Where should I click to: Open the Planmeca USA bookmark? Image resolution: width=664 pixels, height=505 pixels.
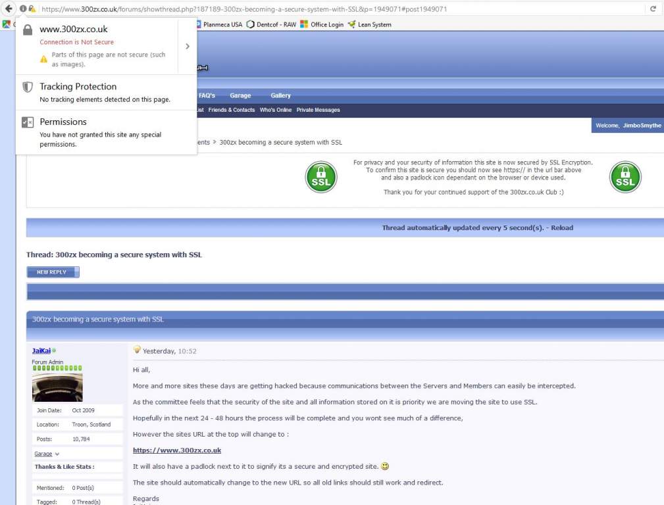(x=218, y=24)
